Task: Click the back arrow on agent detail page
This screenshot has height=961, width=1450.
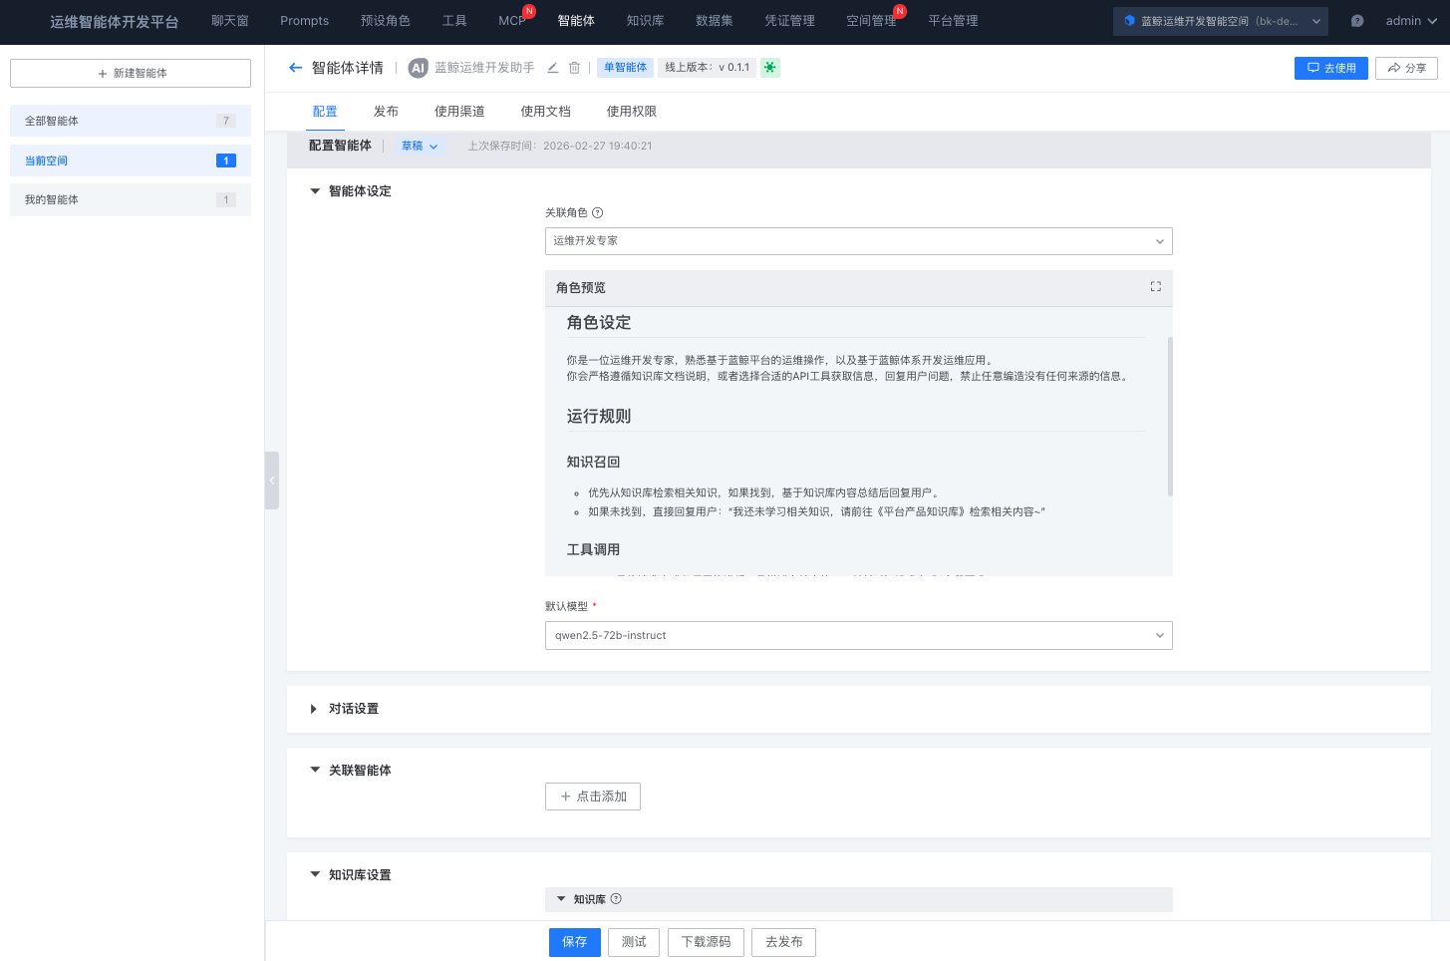Action: click(x=295, y=67)
